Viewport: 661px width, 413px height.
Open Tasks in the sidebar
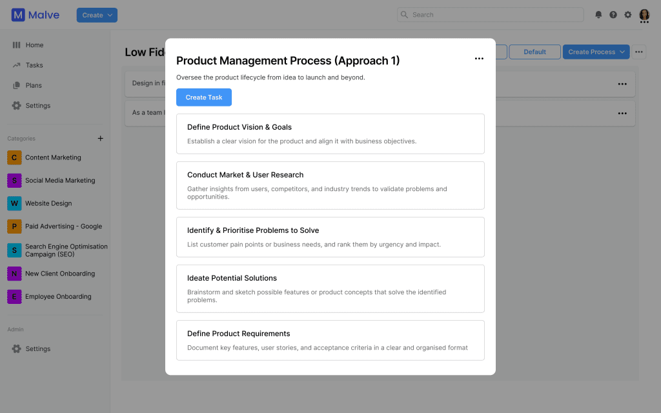coord(34,65)
